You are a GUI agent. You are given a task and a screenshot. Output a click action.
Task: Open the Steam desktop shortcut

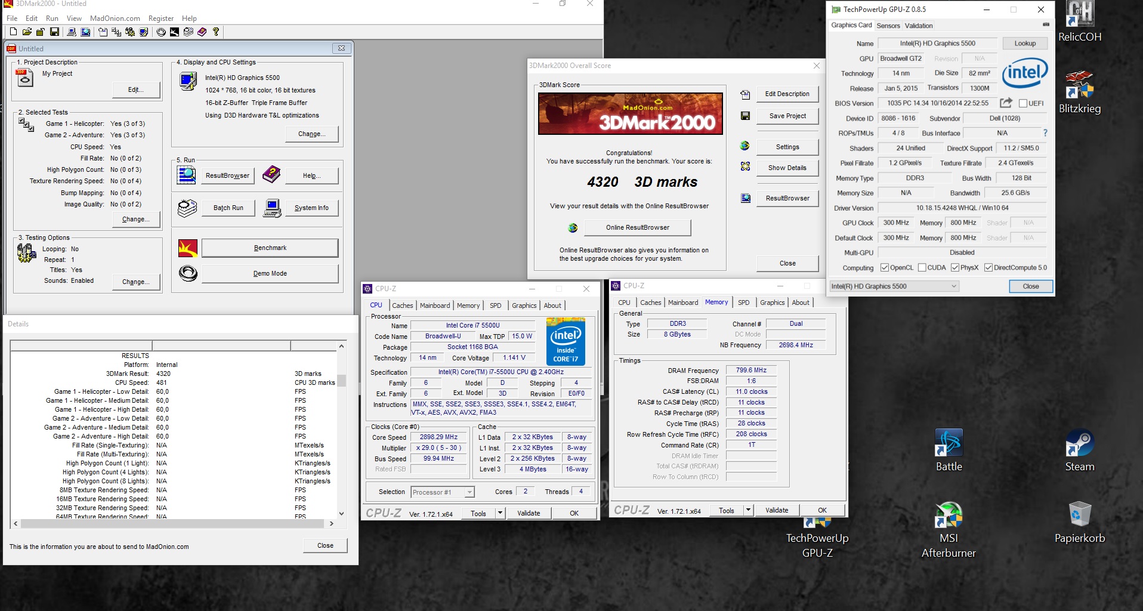1080,451
